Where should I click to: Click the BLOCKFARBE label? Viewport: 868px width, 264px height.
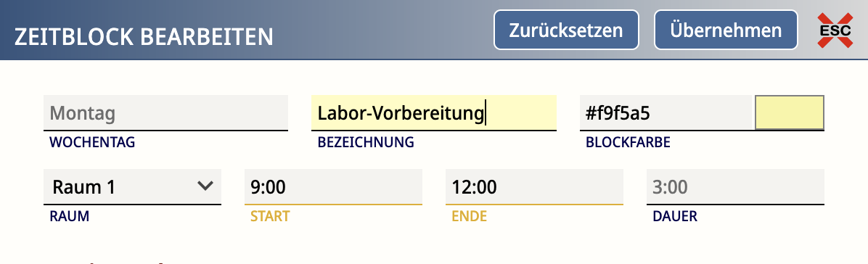click(628, 142)
